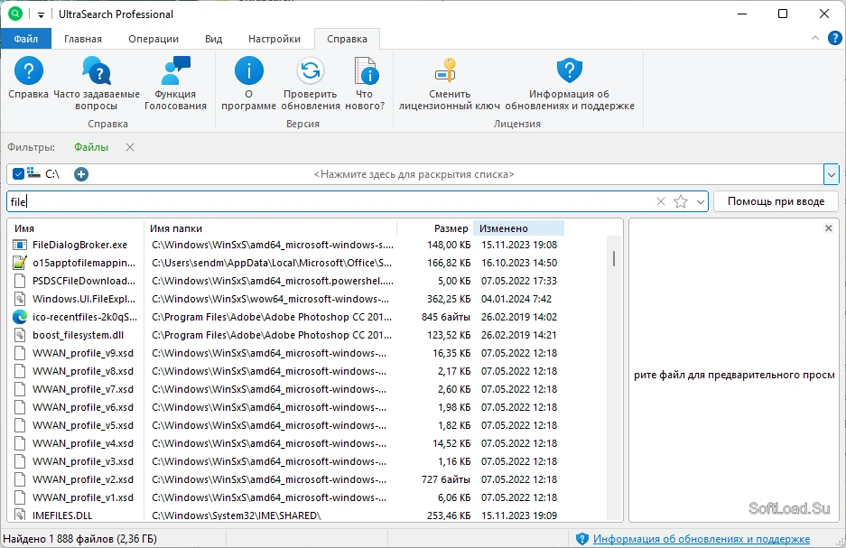This screenshot has width=846, height=548.
Task: Click icon of o15apptofilemappin... file
Action: tap(20, 263)
